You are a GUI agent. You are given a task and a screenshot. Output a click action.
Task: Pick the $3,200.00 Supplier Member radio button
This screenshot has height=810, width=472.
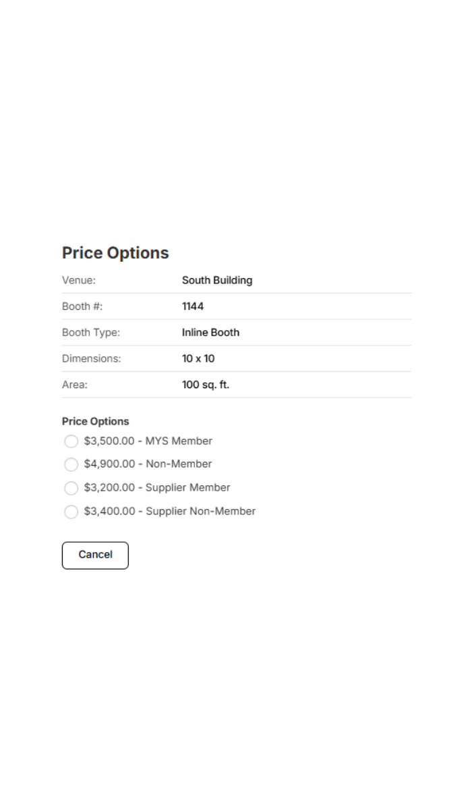tap(71, 488)
